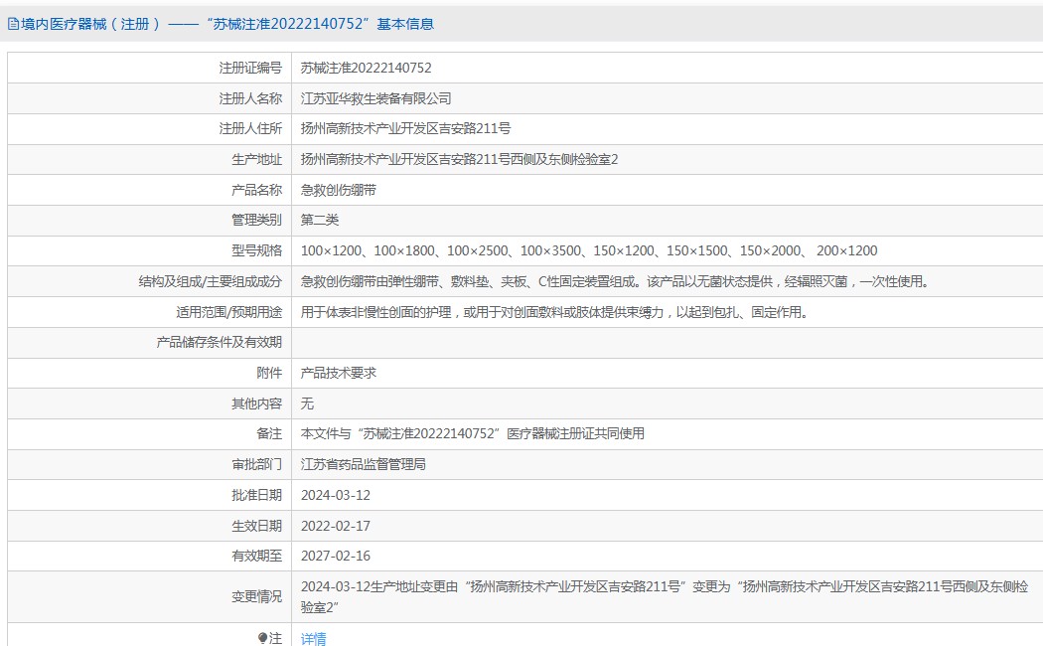Screen dimensions: 1043x646
Task: Click the 变更情况 label
Action: [x=256, y=596]
